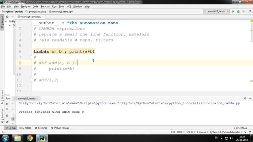Click python_tutorials breadcrumb folder
253x142 pixels.
pos(36,11)
